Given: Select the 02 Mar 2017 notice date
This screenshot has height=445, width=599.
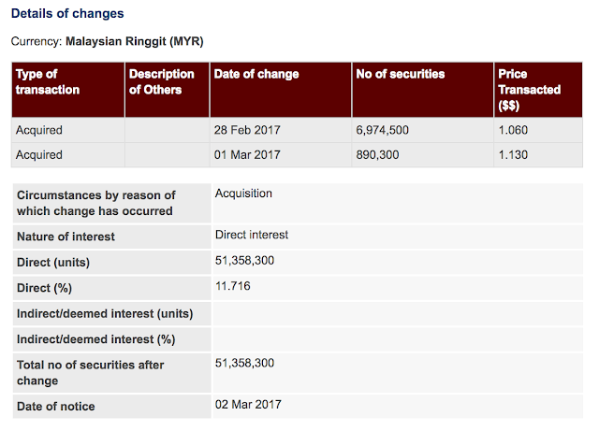Looking at the screenshot, I should (248, 405).
